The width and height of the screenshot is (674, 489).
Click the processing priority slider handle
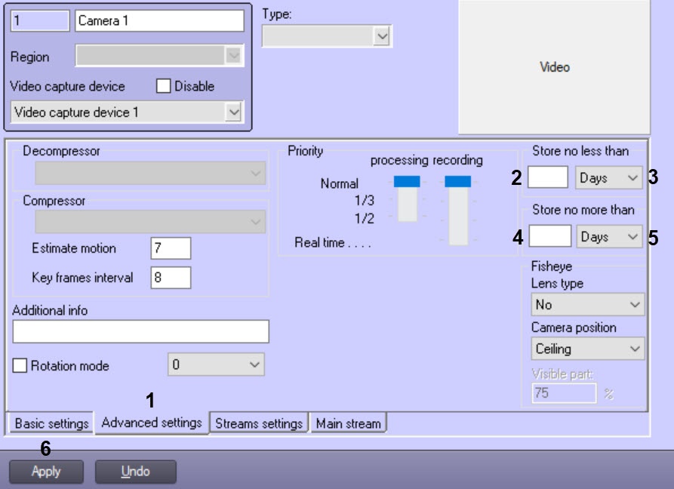[407, 181]
